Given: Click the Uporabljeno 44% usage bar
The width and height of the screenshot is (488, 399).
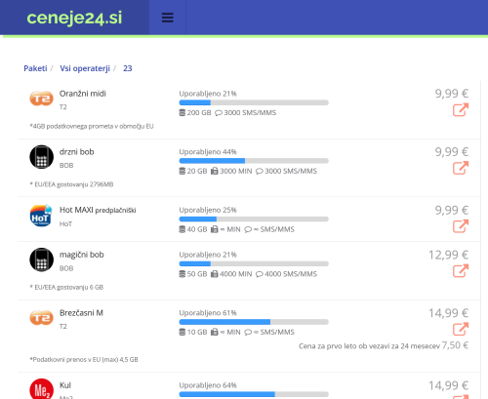Looking at the screenshot, I should (x=254, y=161).
